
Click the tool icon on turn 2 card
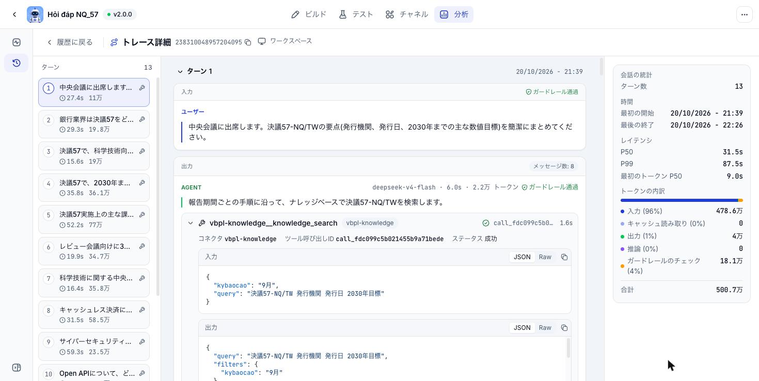tap(142, 119)
